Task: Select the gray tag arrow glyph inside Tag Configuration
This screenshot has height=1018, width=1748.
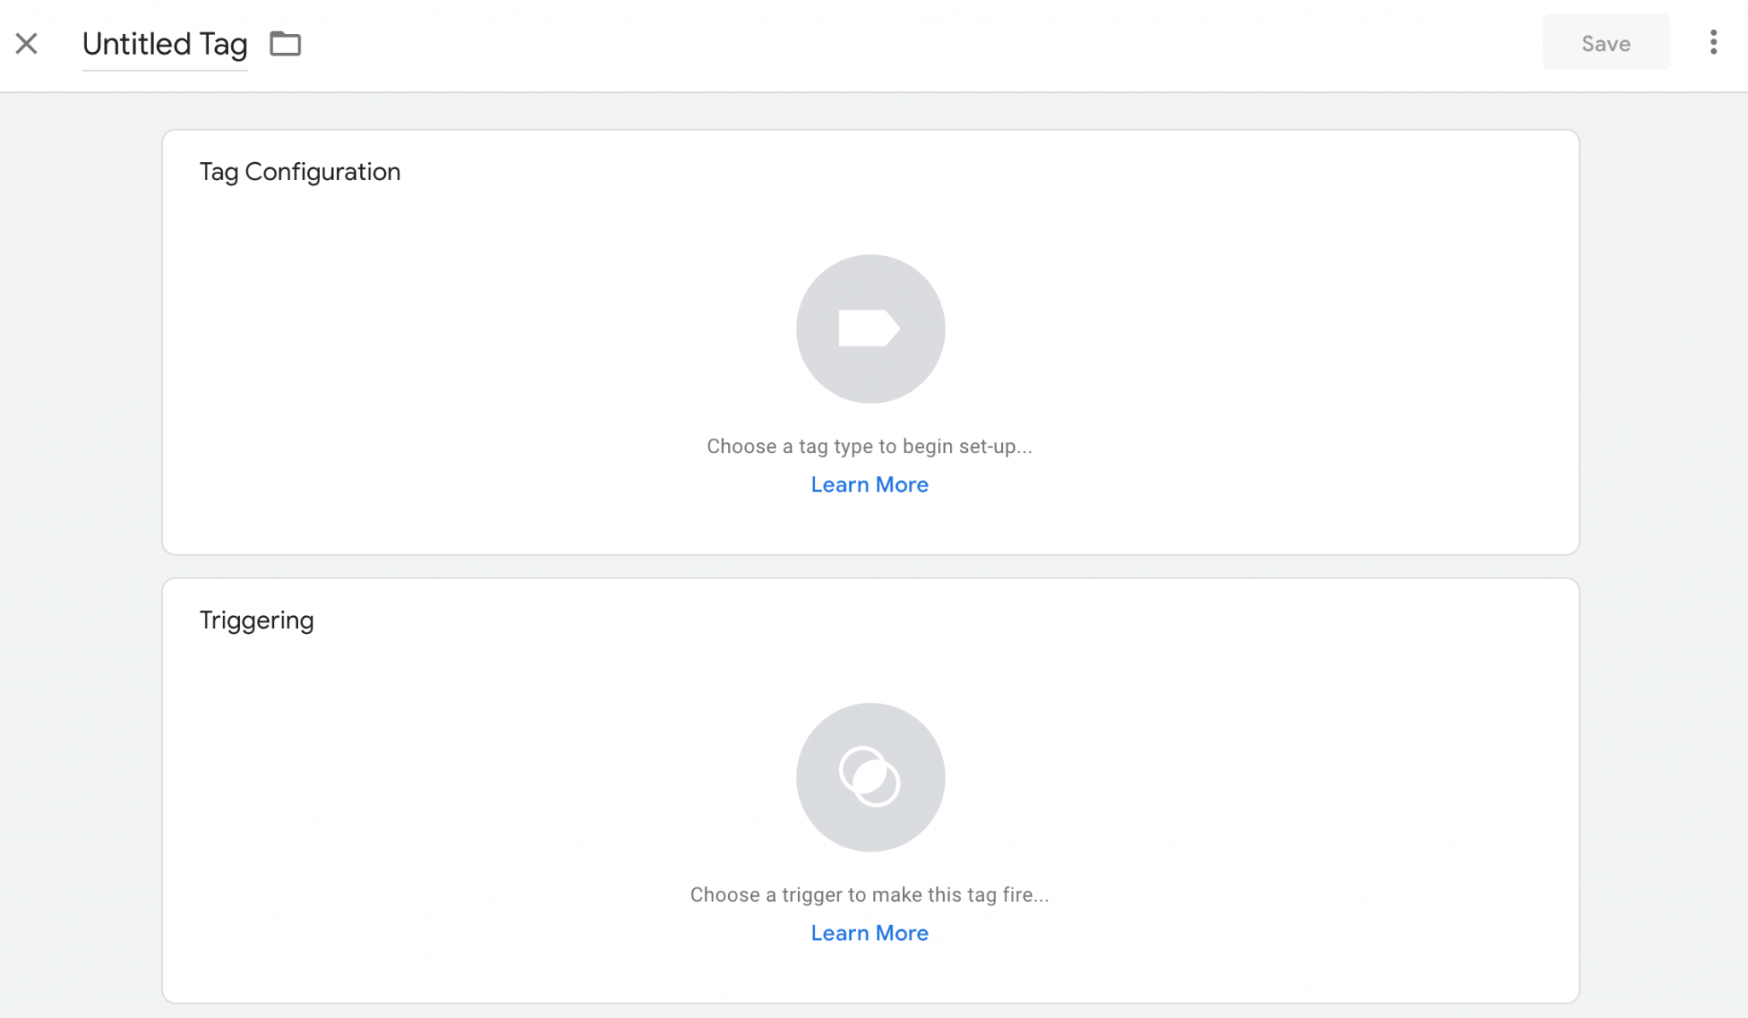Action: [870, 329]
